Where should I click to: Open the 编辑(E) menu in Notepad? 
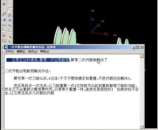tap(21, 51)
